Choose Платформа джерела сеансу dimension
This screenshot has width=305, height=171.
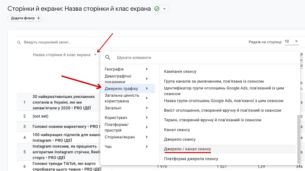click(191, 159)
